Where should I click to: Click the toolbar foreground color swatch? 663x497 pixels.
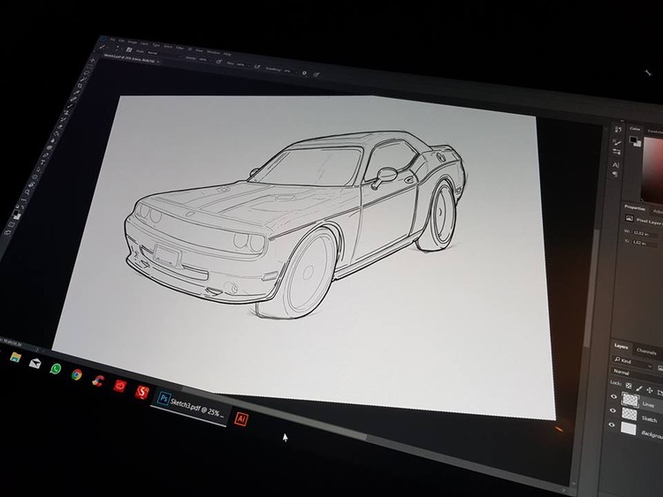click(x=16, y=212)
